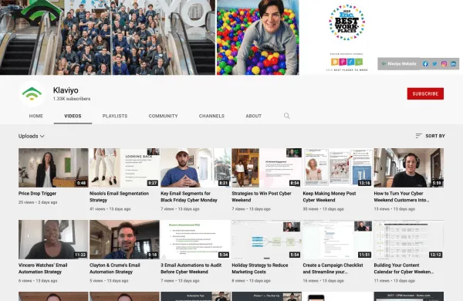The width and height of the screenshot is (463, 301).
Task: Open How to Turn Your Cyber Weekend thumbnail
Action: point(409,167)
